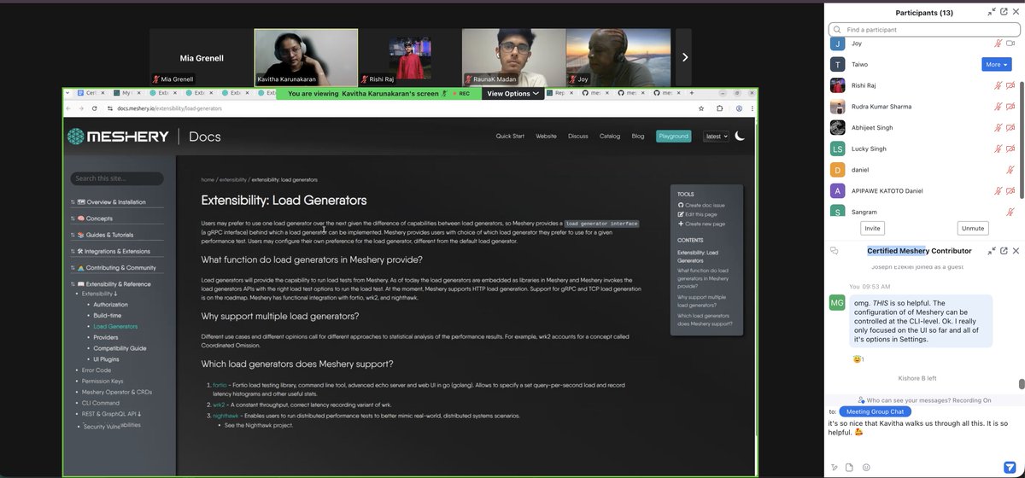Image resolution: width=1025 pixels, height=478 pixels.
Task: Open Discuss in docs navigation
Action: (578, 136)
